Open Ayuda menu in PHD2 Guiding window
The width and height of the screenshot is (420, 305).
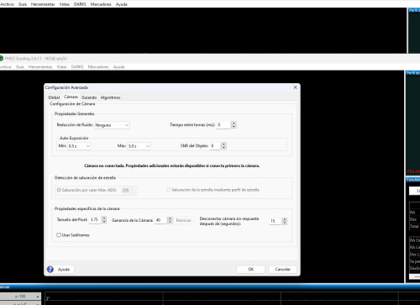[119, 67]
